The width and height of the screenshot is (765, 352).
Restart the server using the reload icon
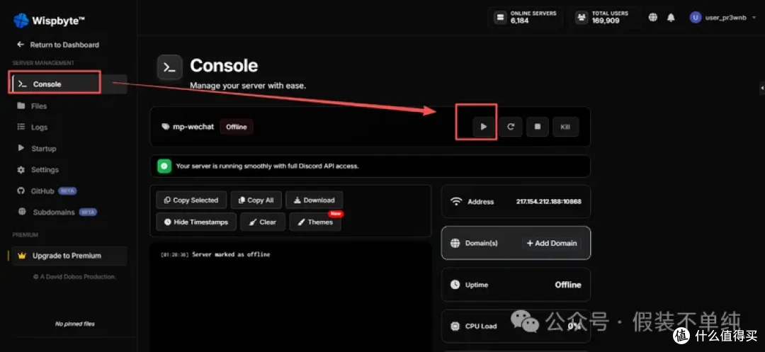click(510, 127)
